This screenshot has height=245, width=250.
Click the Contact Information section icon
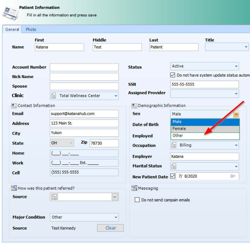[14, 106]
